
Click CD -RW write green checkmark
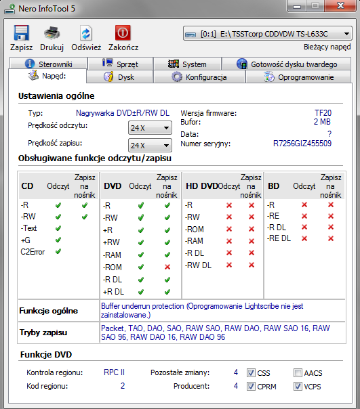point(84,217)
